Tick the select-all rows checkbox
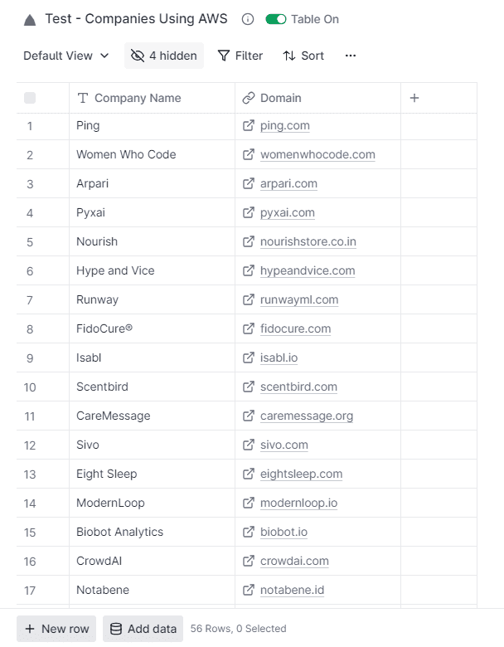Screen dimensions: 504x647 coord(30,98)
